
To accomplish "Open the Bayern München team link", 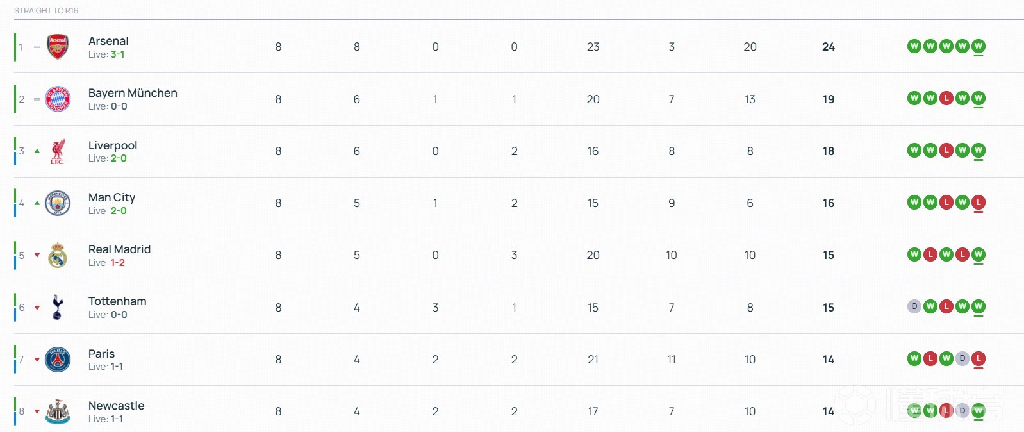I will pyautogui.click(x=133, y=93).
